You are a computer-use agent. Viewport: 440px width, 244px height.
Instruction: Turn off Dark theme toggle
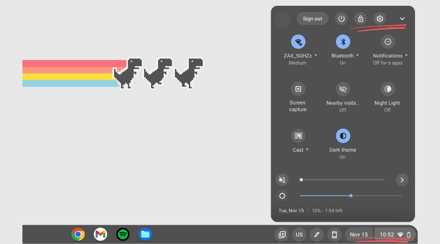[343, 136]
